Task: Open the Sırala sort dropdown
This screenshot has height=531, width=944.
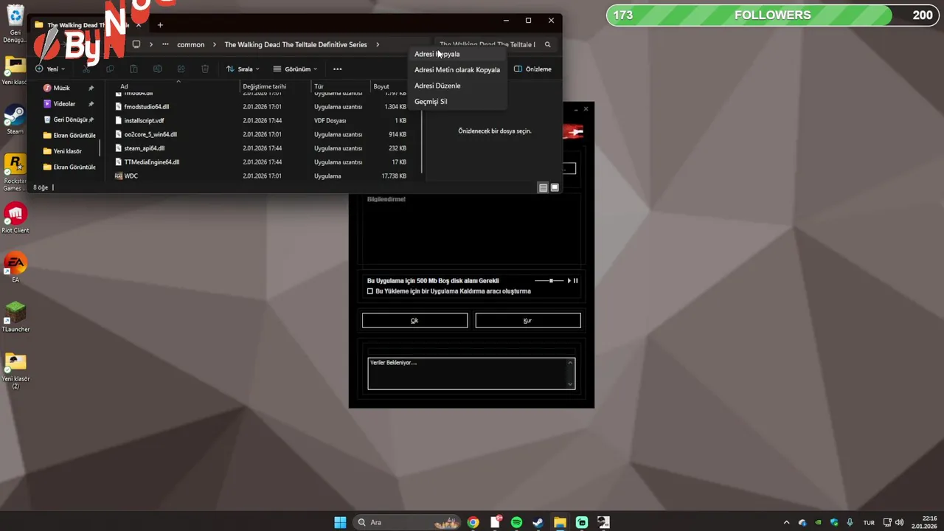Action: point(243,69)
